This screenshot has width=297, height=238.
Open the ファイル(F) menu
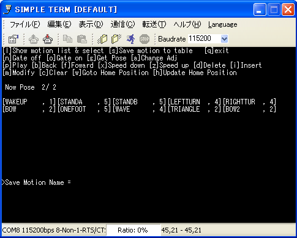point(24,24)
